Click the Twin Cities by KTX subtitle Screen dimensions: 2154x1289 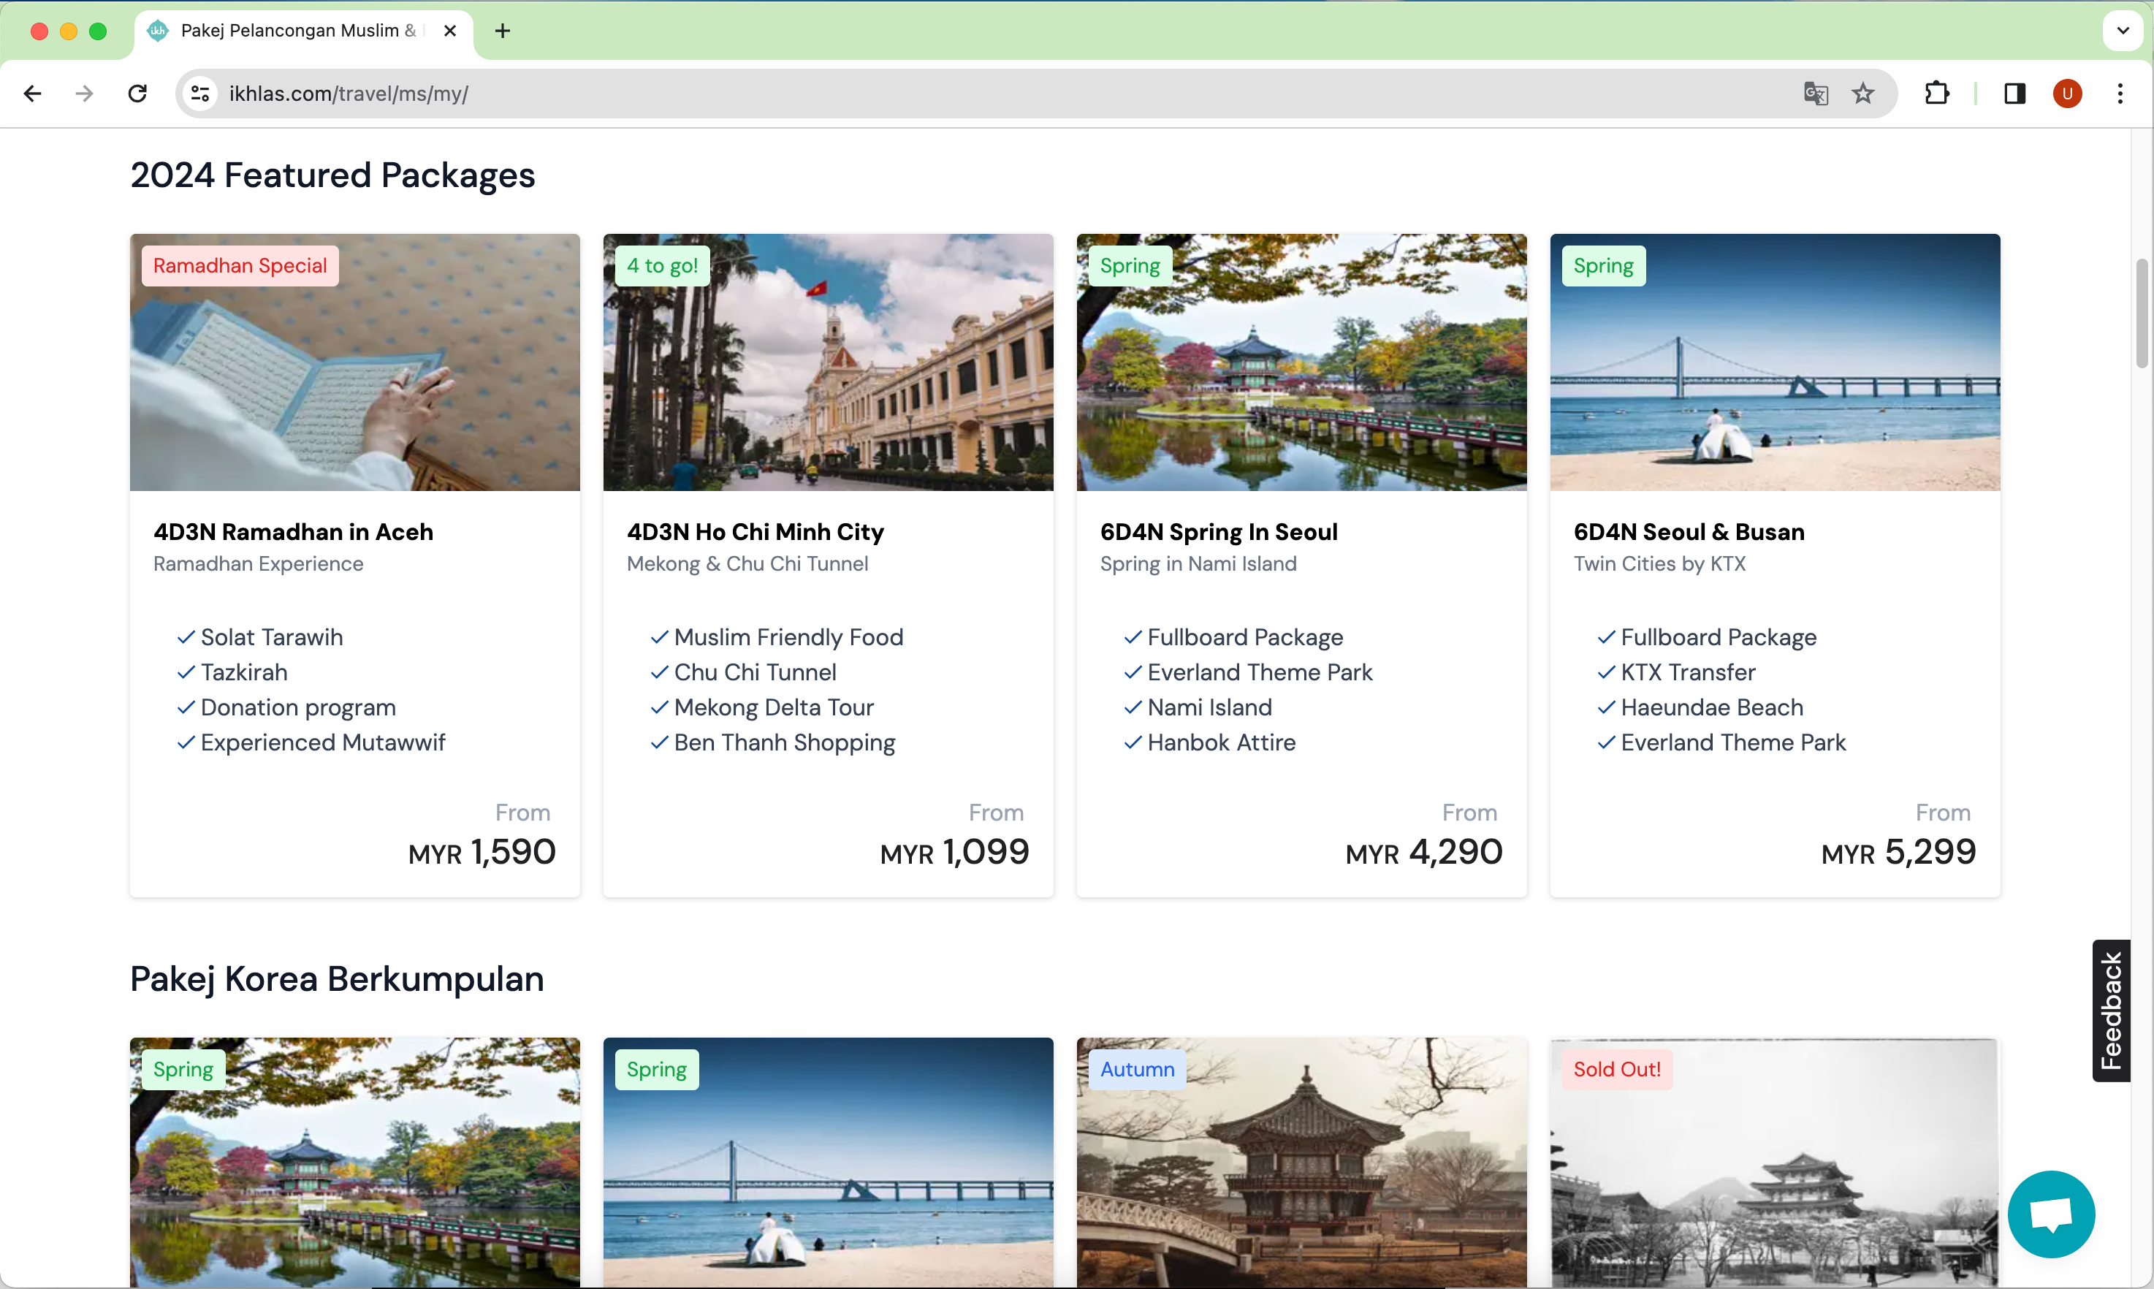click(1659, 563)
